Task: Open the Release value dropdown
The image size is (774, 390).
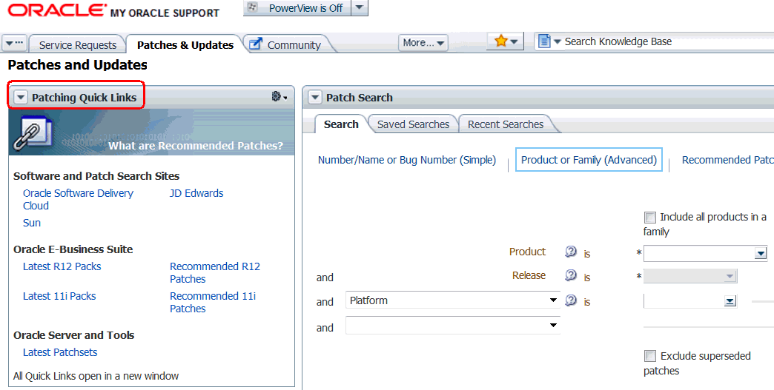Action: point(730,277)
